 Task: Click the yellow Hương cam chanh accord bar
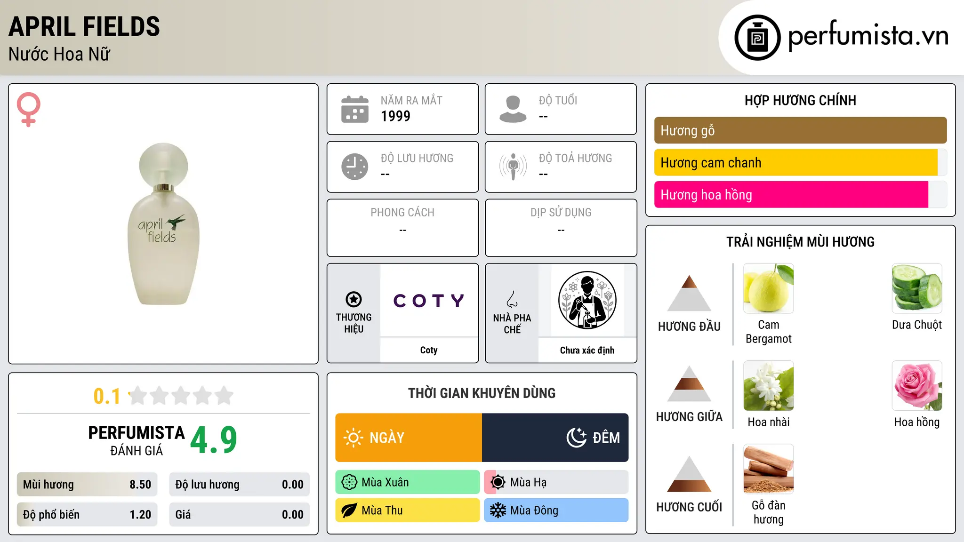point(800,162)
